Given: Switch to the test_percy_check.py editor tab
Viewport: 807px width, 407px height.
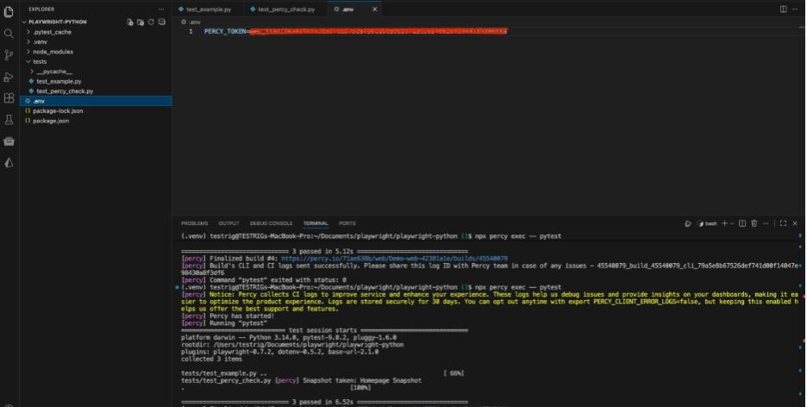Looking at the screenshot, I should point(286,9).
